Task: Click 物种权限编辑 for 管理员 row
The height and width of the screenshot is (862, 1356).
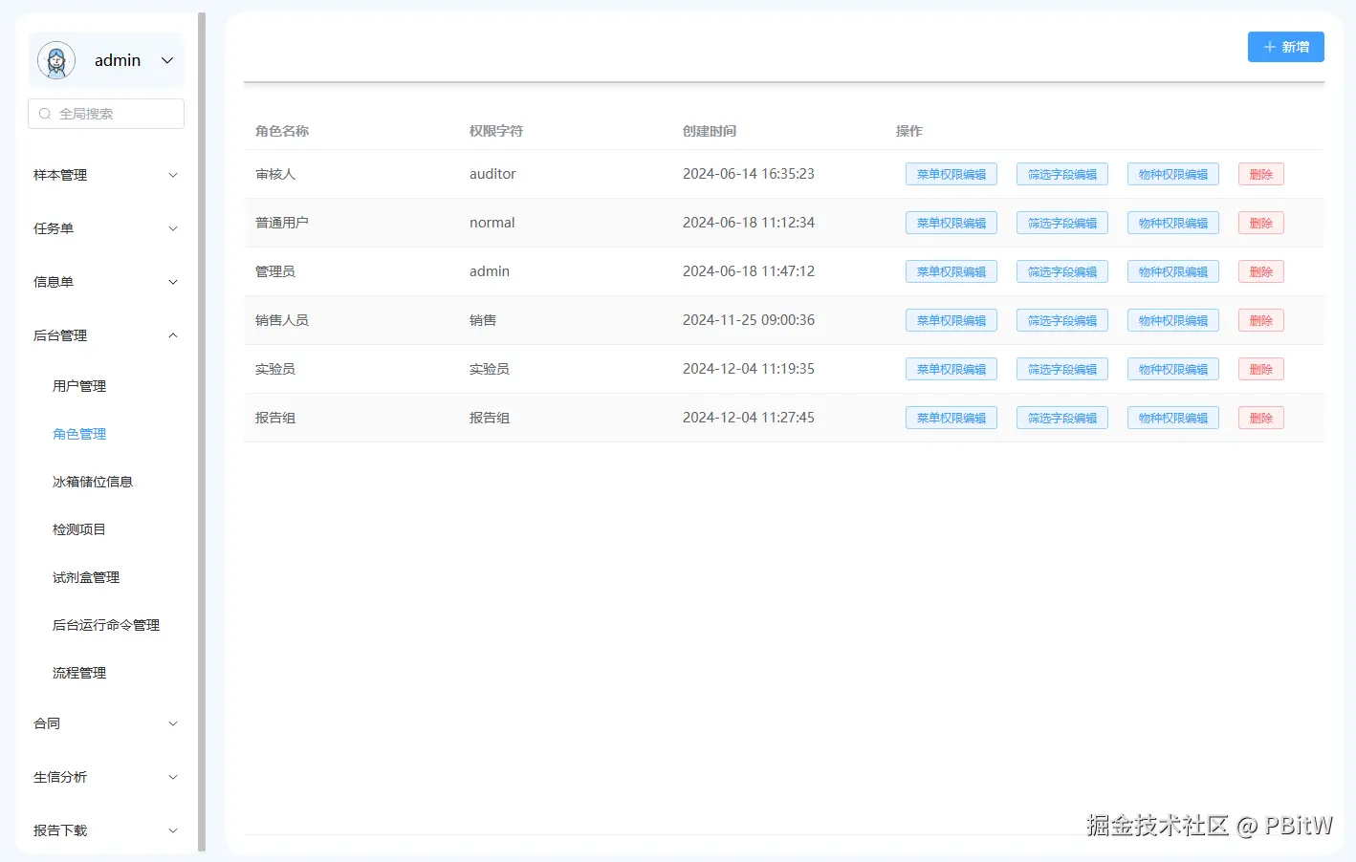Action: point(1173,271)
